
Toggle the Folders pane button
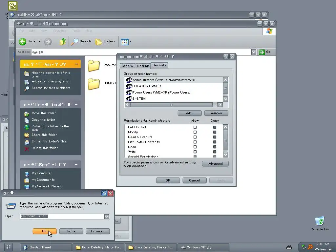(x=105, y=41)
